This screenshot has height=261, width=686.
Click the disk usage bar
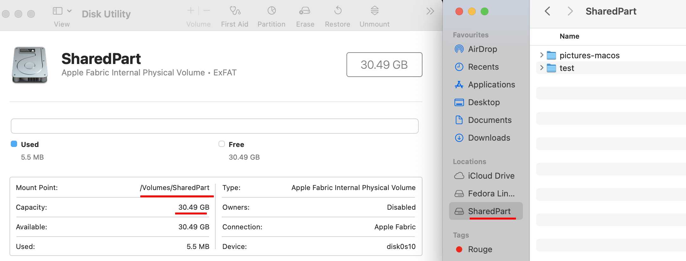[215, 126]
